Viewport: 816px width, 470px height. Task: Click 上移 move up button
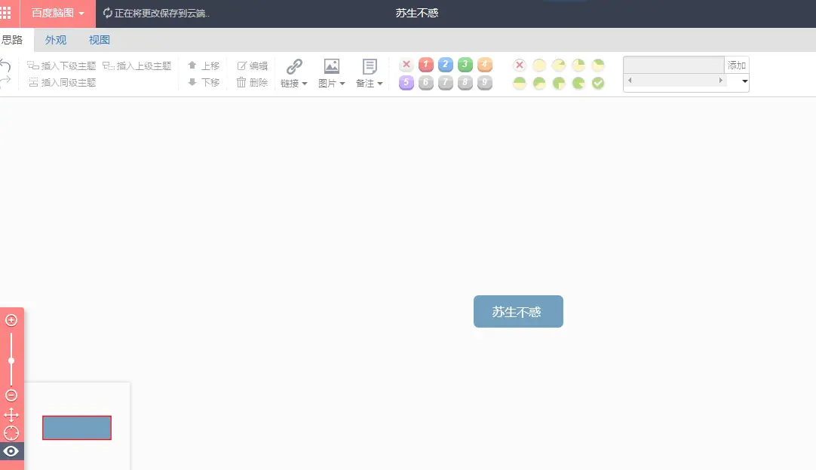click(x=204, y=66)
